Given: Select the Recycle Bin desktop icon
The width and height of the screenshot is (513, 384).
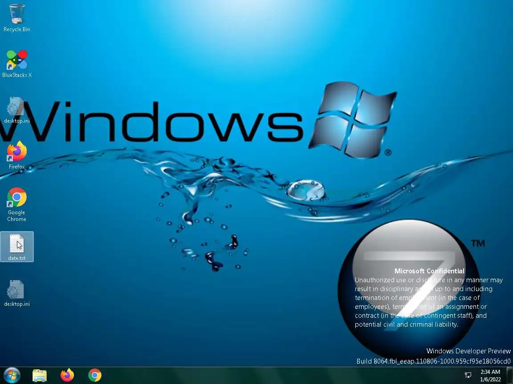Looking at the screenshot, I should click(x=16, y=18).
